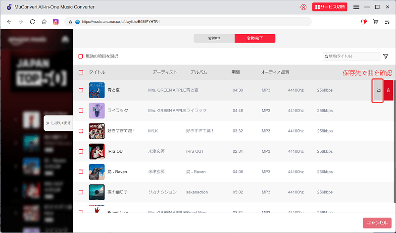Go back with the browser back arrow
This screenshot has height=233, width=396.
tap(9, 22)
